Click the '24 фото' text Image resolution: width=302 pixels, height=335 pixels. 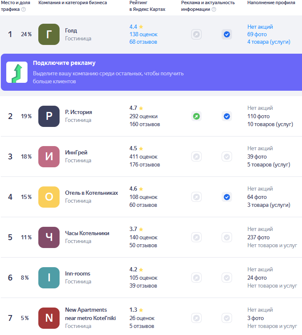coord(257,278)
